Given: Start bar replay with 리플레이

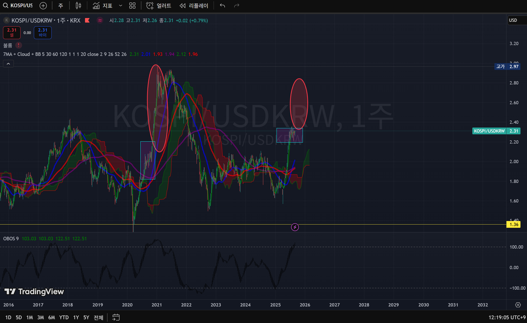Looking at the screenshot, I should click(194, 6).
